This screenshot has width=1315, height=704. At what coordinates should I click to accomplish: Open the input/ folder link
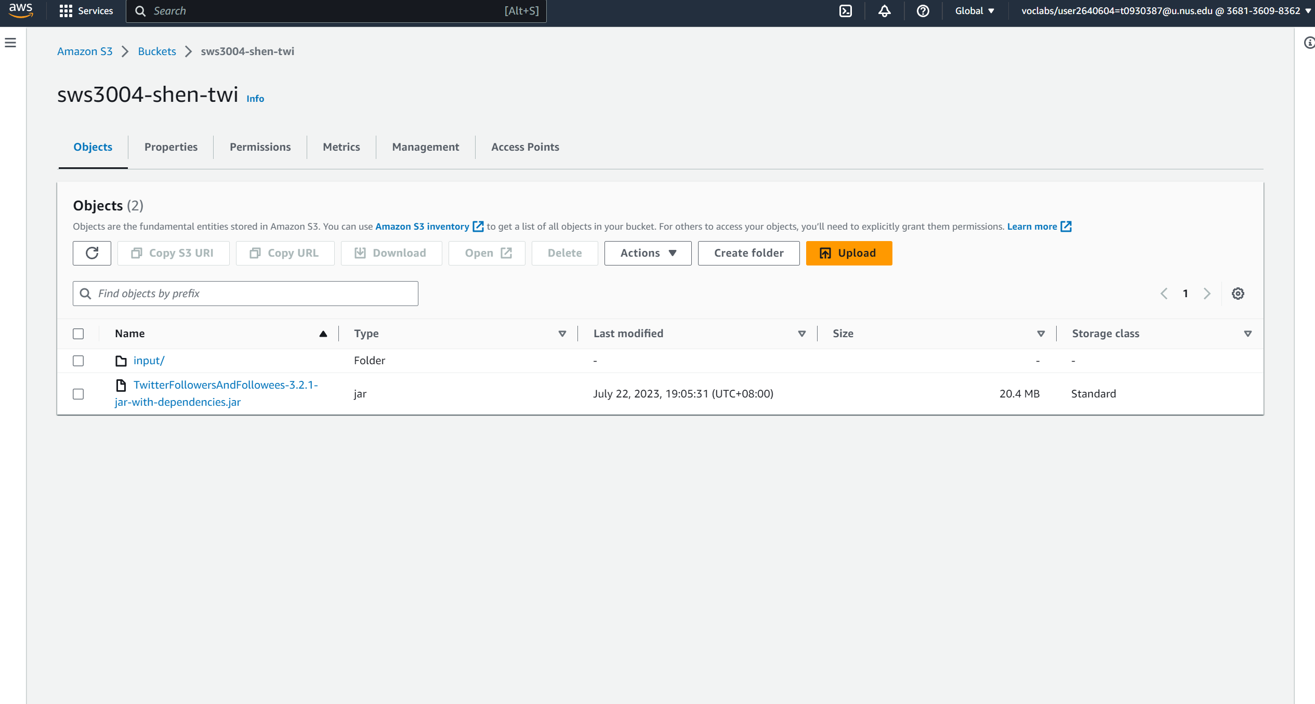pos(149,361)
